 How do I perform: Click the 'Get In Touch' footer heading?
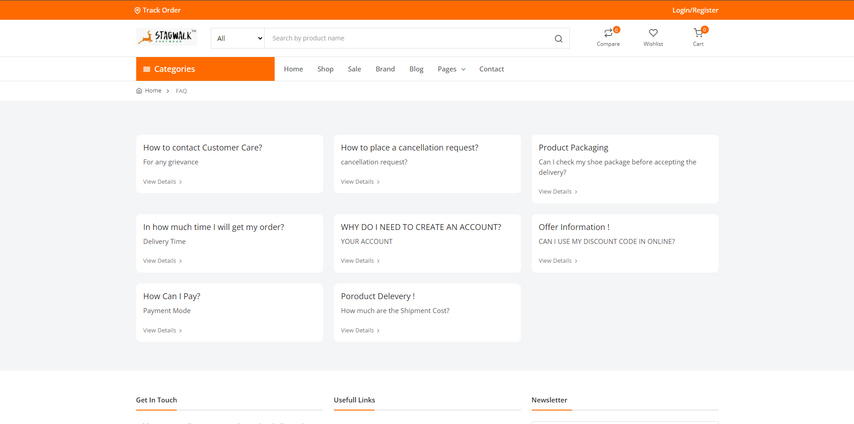pos(156,400)
